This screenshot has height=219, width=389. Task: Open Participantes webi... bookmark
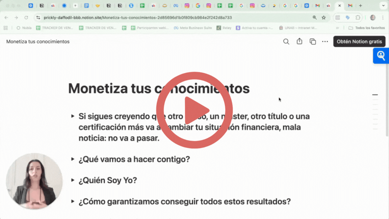[x=150, y=28]
